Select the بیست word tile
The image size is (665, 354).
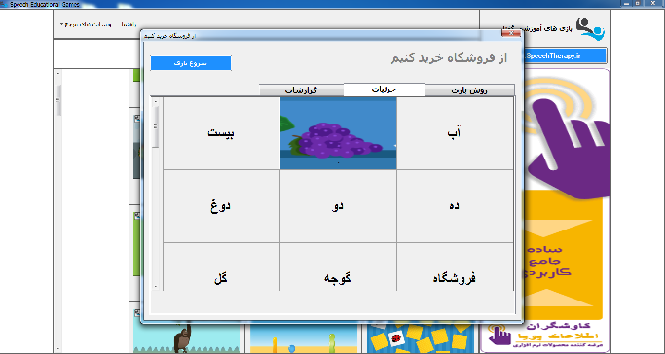point(221,133)
